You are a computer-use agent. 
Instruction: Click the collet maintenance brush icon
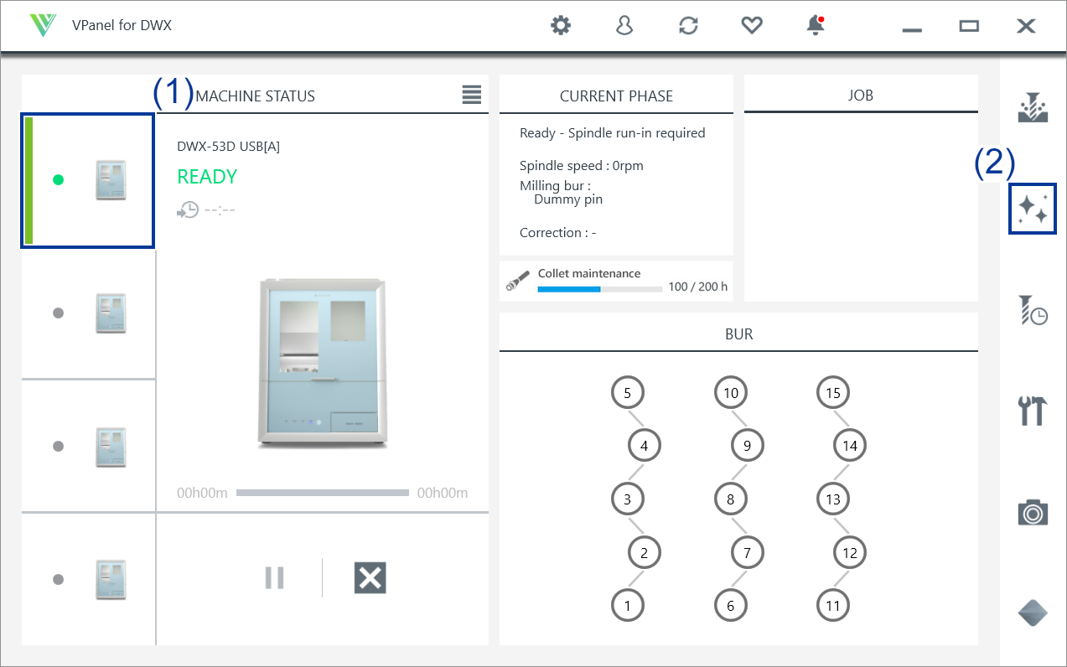518,281
